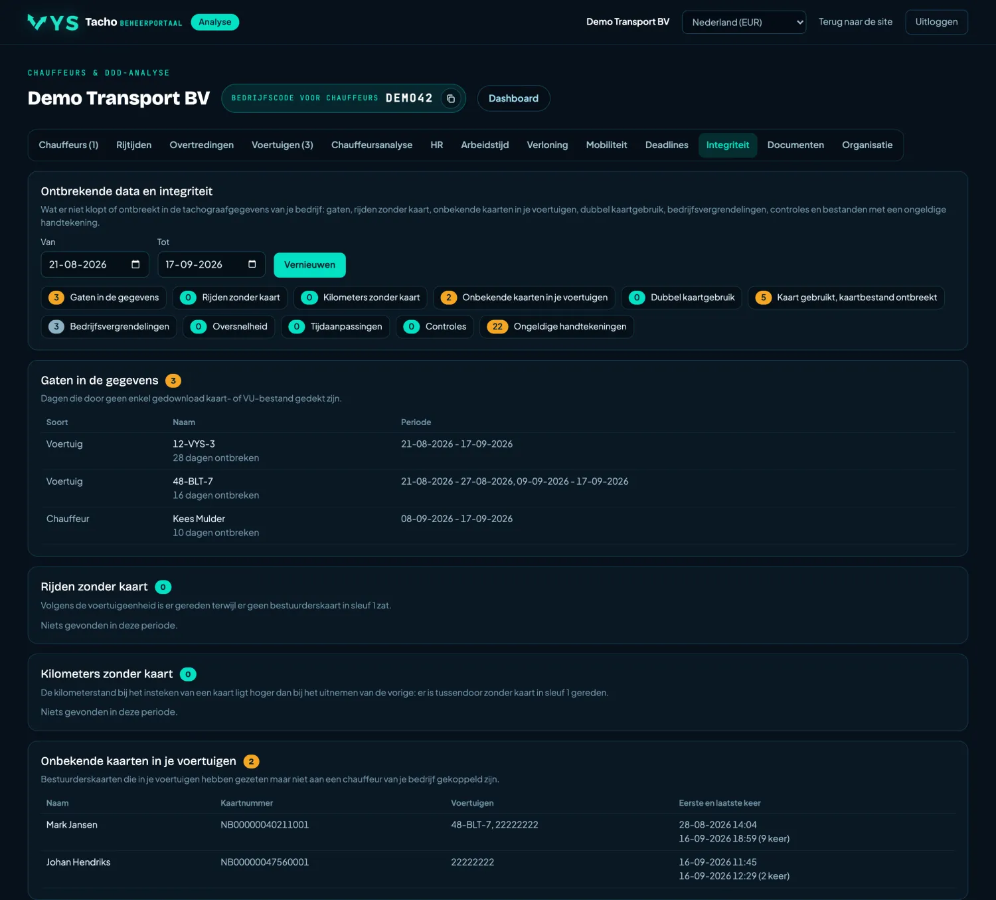Click the Tot date input 17-09-2026
Screen dimensions: 996x900
(211, 264)
